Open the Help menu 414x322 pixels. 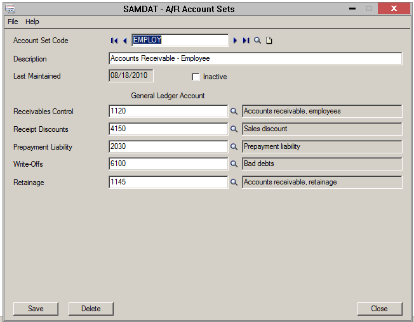coord(32,22)
